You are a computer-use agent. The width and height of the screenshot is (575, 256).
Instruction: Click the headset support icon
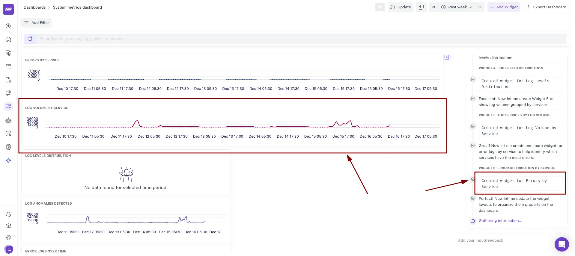point(8,214)
